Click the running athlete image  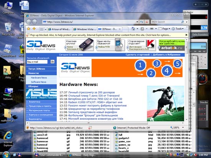tap(165, 103)
